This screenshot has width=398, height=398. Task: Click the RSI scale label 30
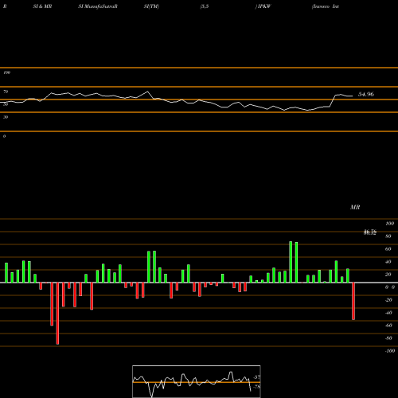coord(6,117)
